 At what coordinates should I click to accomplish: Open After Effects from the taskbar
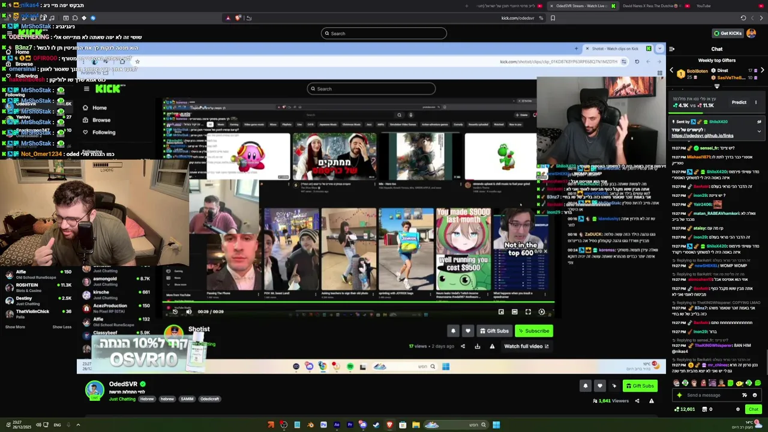(x=337, y=425)
